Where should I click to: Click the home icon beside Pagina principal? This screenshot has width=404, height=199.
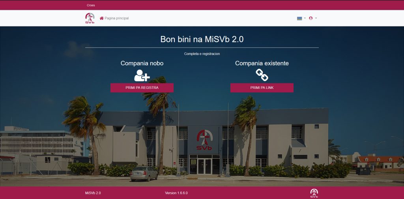click(101, 18)
